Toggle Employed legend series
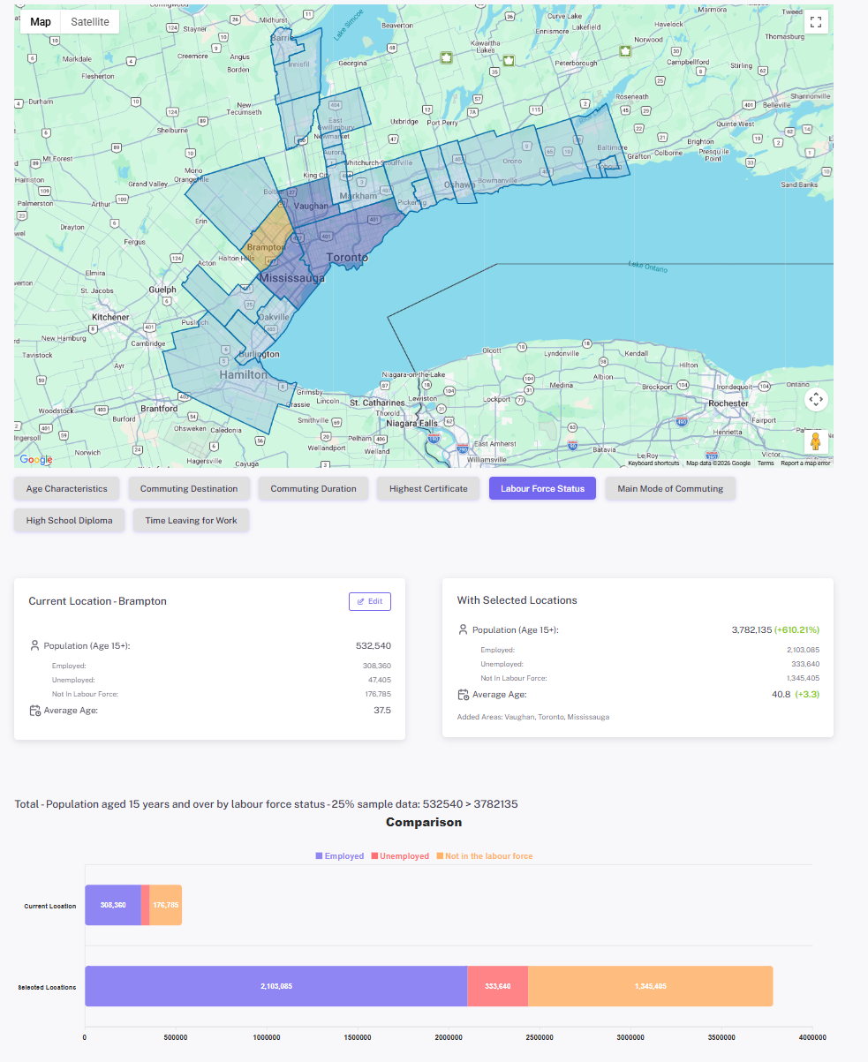868x1062 pixels. (340, 856)
